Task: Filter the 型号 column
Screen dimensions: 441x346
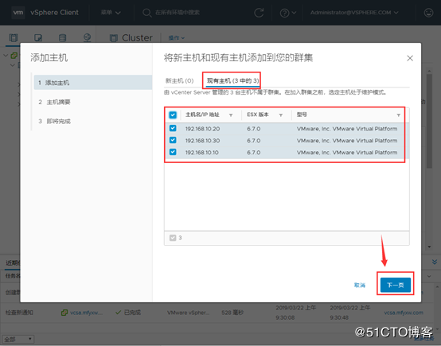Action: coord(398,115)
